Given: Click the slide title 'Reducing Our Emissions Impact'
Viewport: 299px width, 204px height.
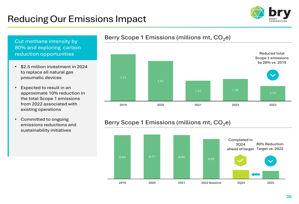Looking at the screenshot, I should 77,19.
